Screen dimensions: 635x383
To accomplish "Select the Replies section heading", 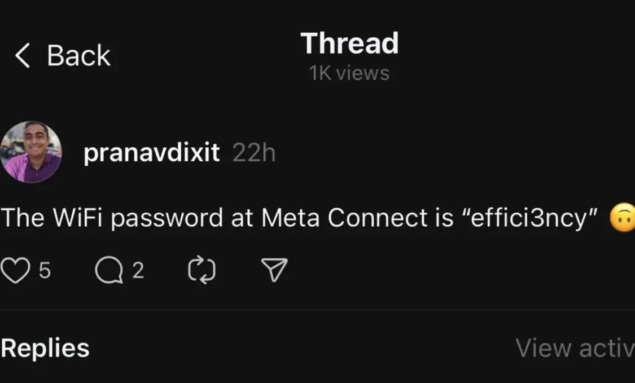I will point(45,348).
